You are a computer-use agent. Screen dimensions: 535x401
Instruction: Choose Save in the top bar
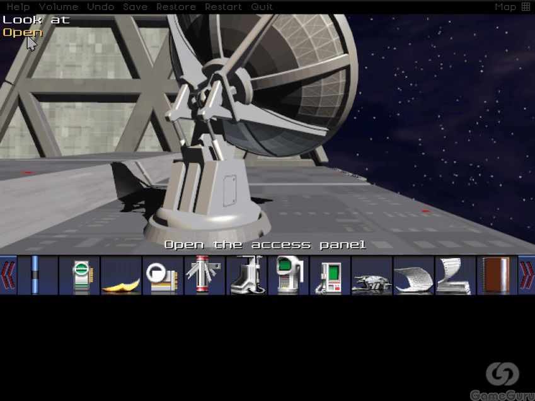point(135,7)
